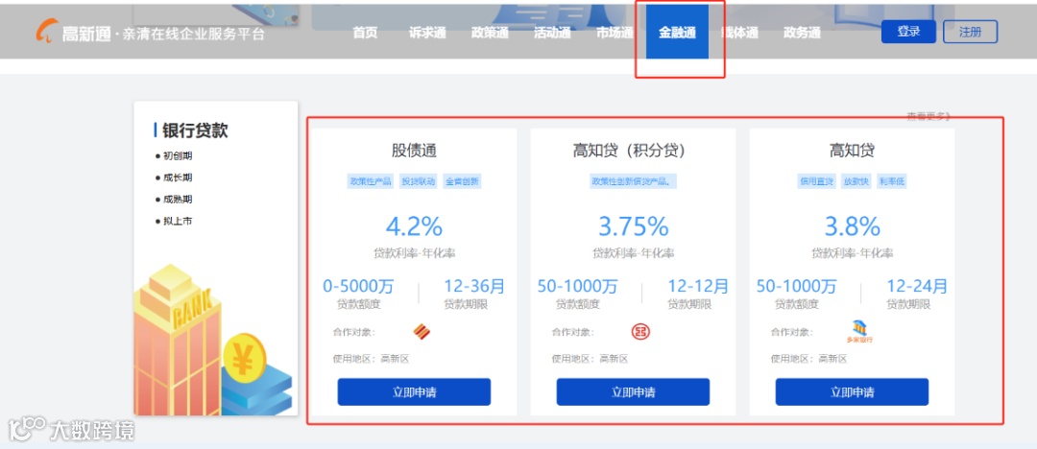Open the 股债通 card title

(414, 151)
